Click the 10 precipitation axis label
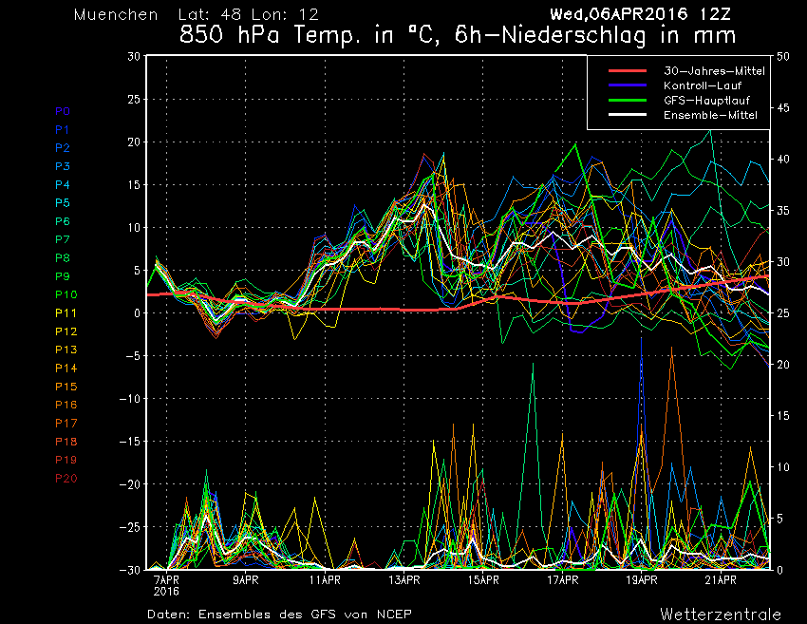The width and height of the screenshot is (807, 624). tap(783, 467)
